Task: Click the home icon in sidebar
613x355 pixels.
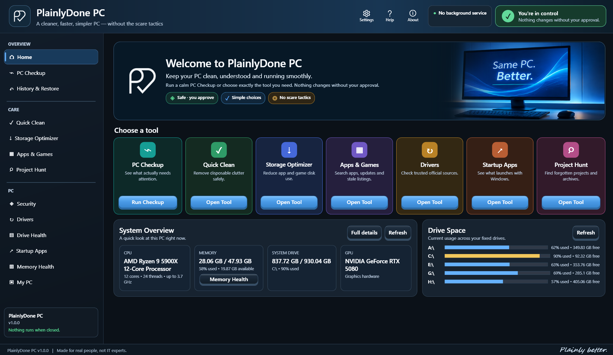Action: coord(12,57)
